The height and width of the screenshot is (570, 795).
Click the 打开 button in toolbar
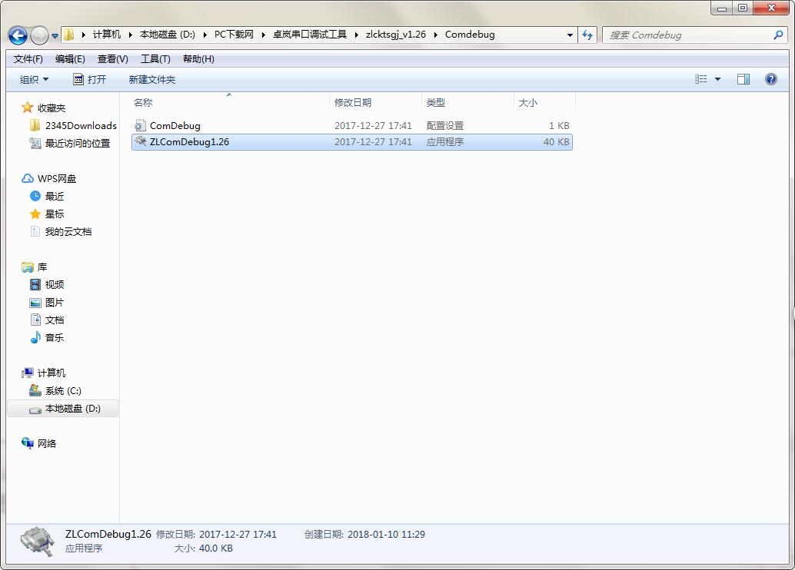[x=90, y=80]
